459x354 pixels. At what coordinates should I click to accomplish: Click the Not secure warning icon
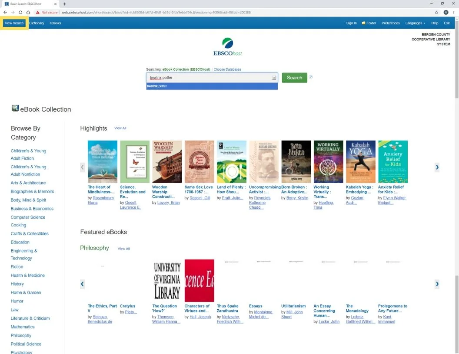point(38,12)
